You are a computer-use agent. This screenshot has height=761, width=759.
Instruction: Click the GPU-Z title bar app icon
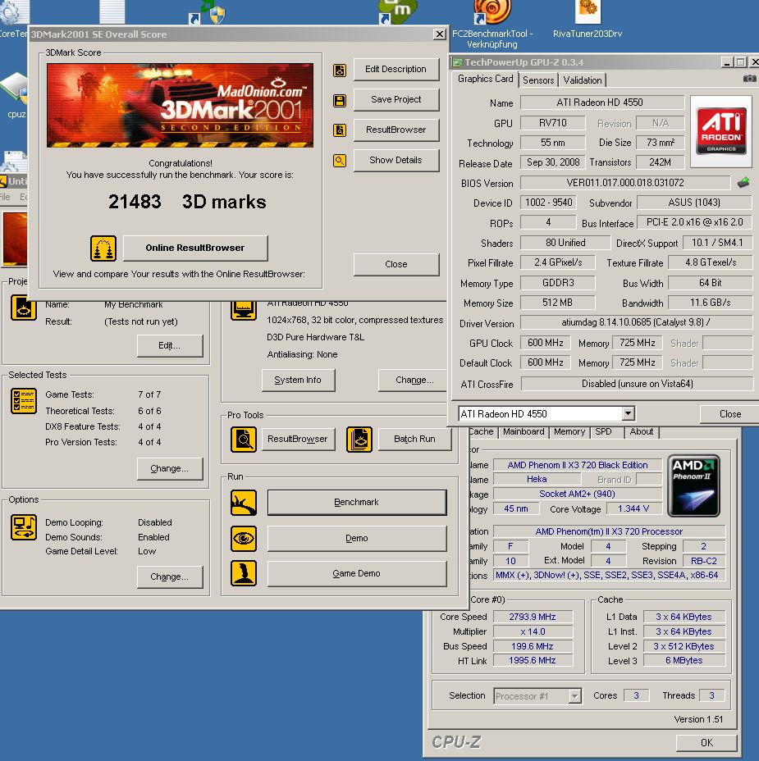[x=457, y=62]
